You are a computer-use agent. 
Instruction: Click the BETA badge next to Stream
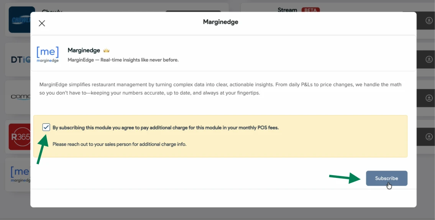pyautogui.click(x=310, y=10)
